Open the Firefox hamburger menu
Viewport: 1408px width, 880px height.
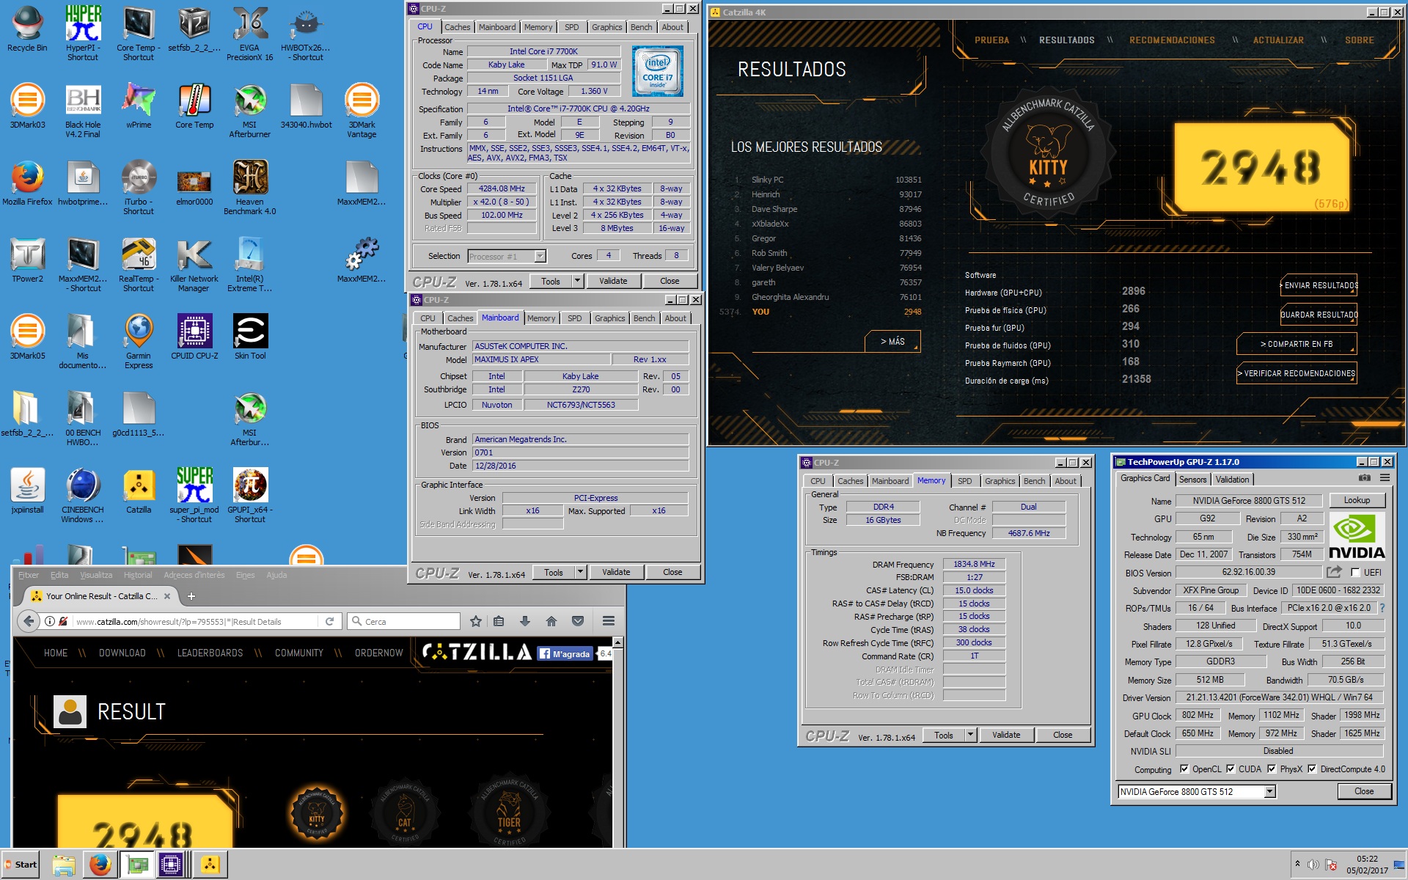pyautogui.click(x=609, y=621)
